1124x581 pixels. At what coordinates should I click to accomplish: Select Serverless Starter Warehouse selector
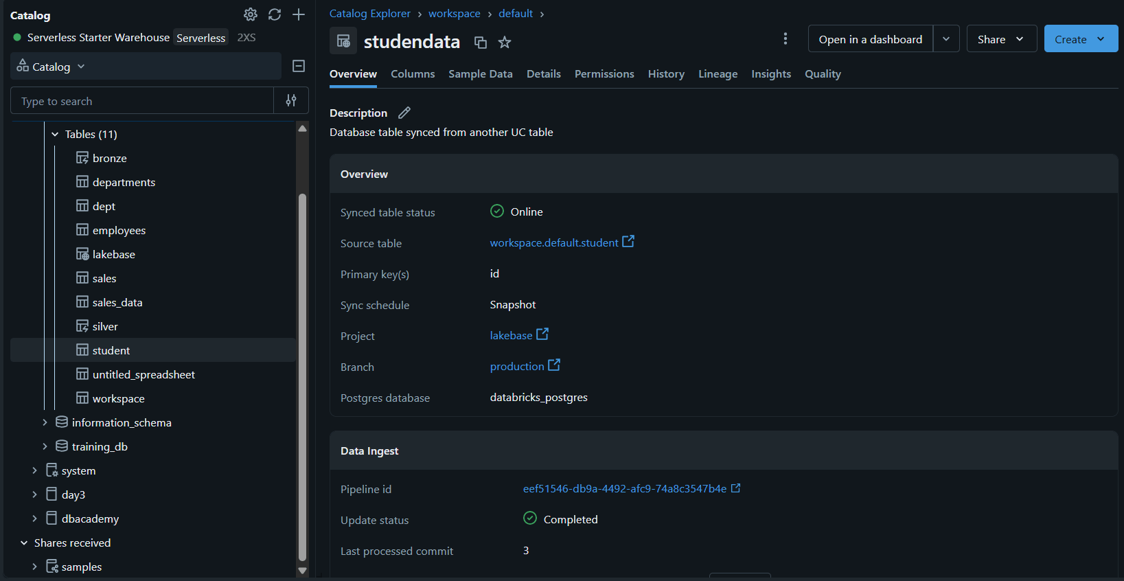(x=134, y=37)
